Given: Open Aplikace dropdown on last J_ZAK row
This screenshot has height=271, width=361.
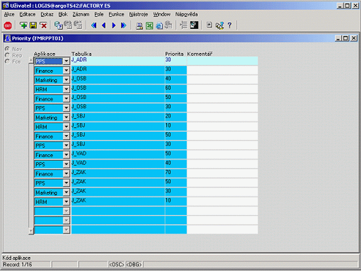Looking at the screenshot, I should (66, 202).
